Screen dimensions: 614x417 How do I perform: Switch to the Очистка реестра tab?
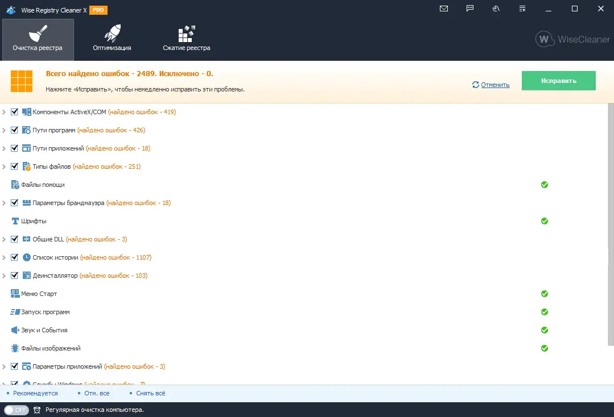[x=38, y=39]
